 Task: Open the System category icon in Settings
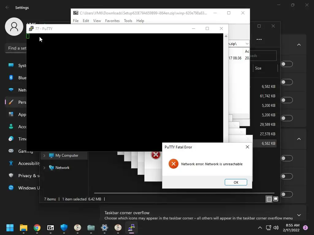(x=11, y=65)
